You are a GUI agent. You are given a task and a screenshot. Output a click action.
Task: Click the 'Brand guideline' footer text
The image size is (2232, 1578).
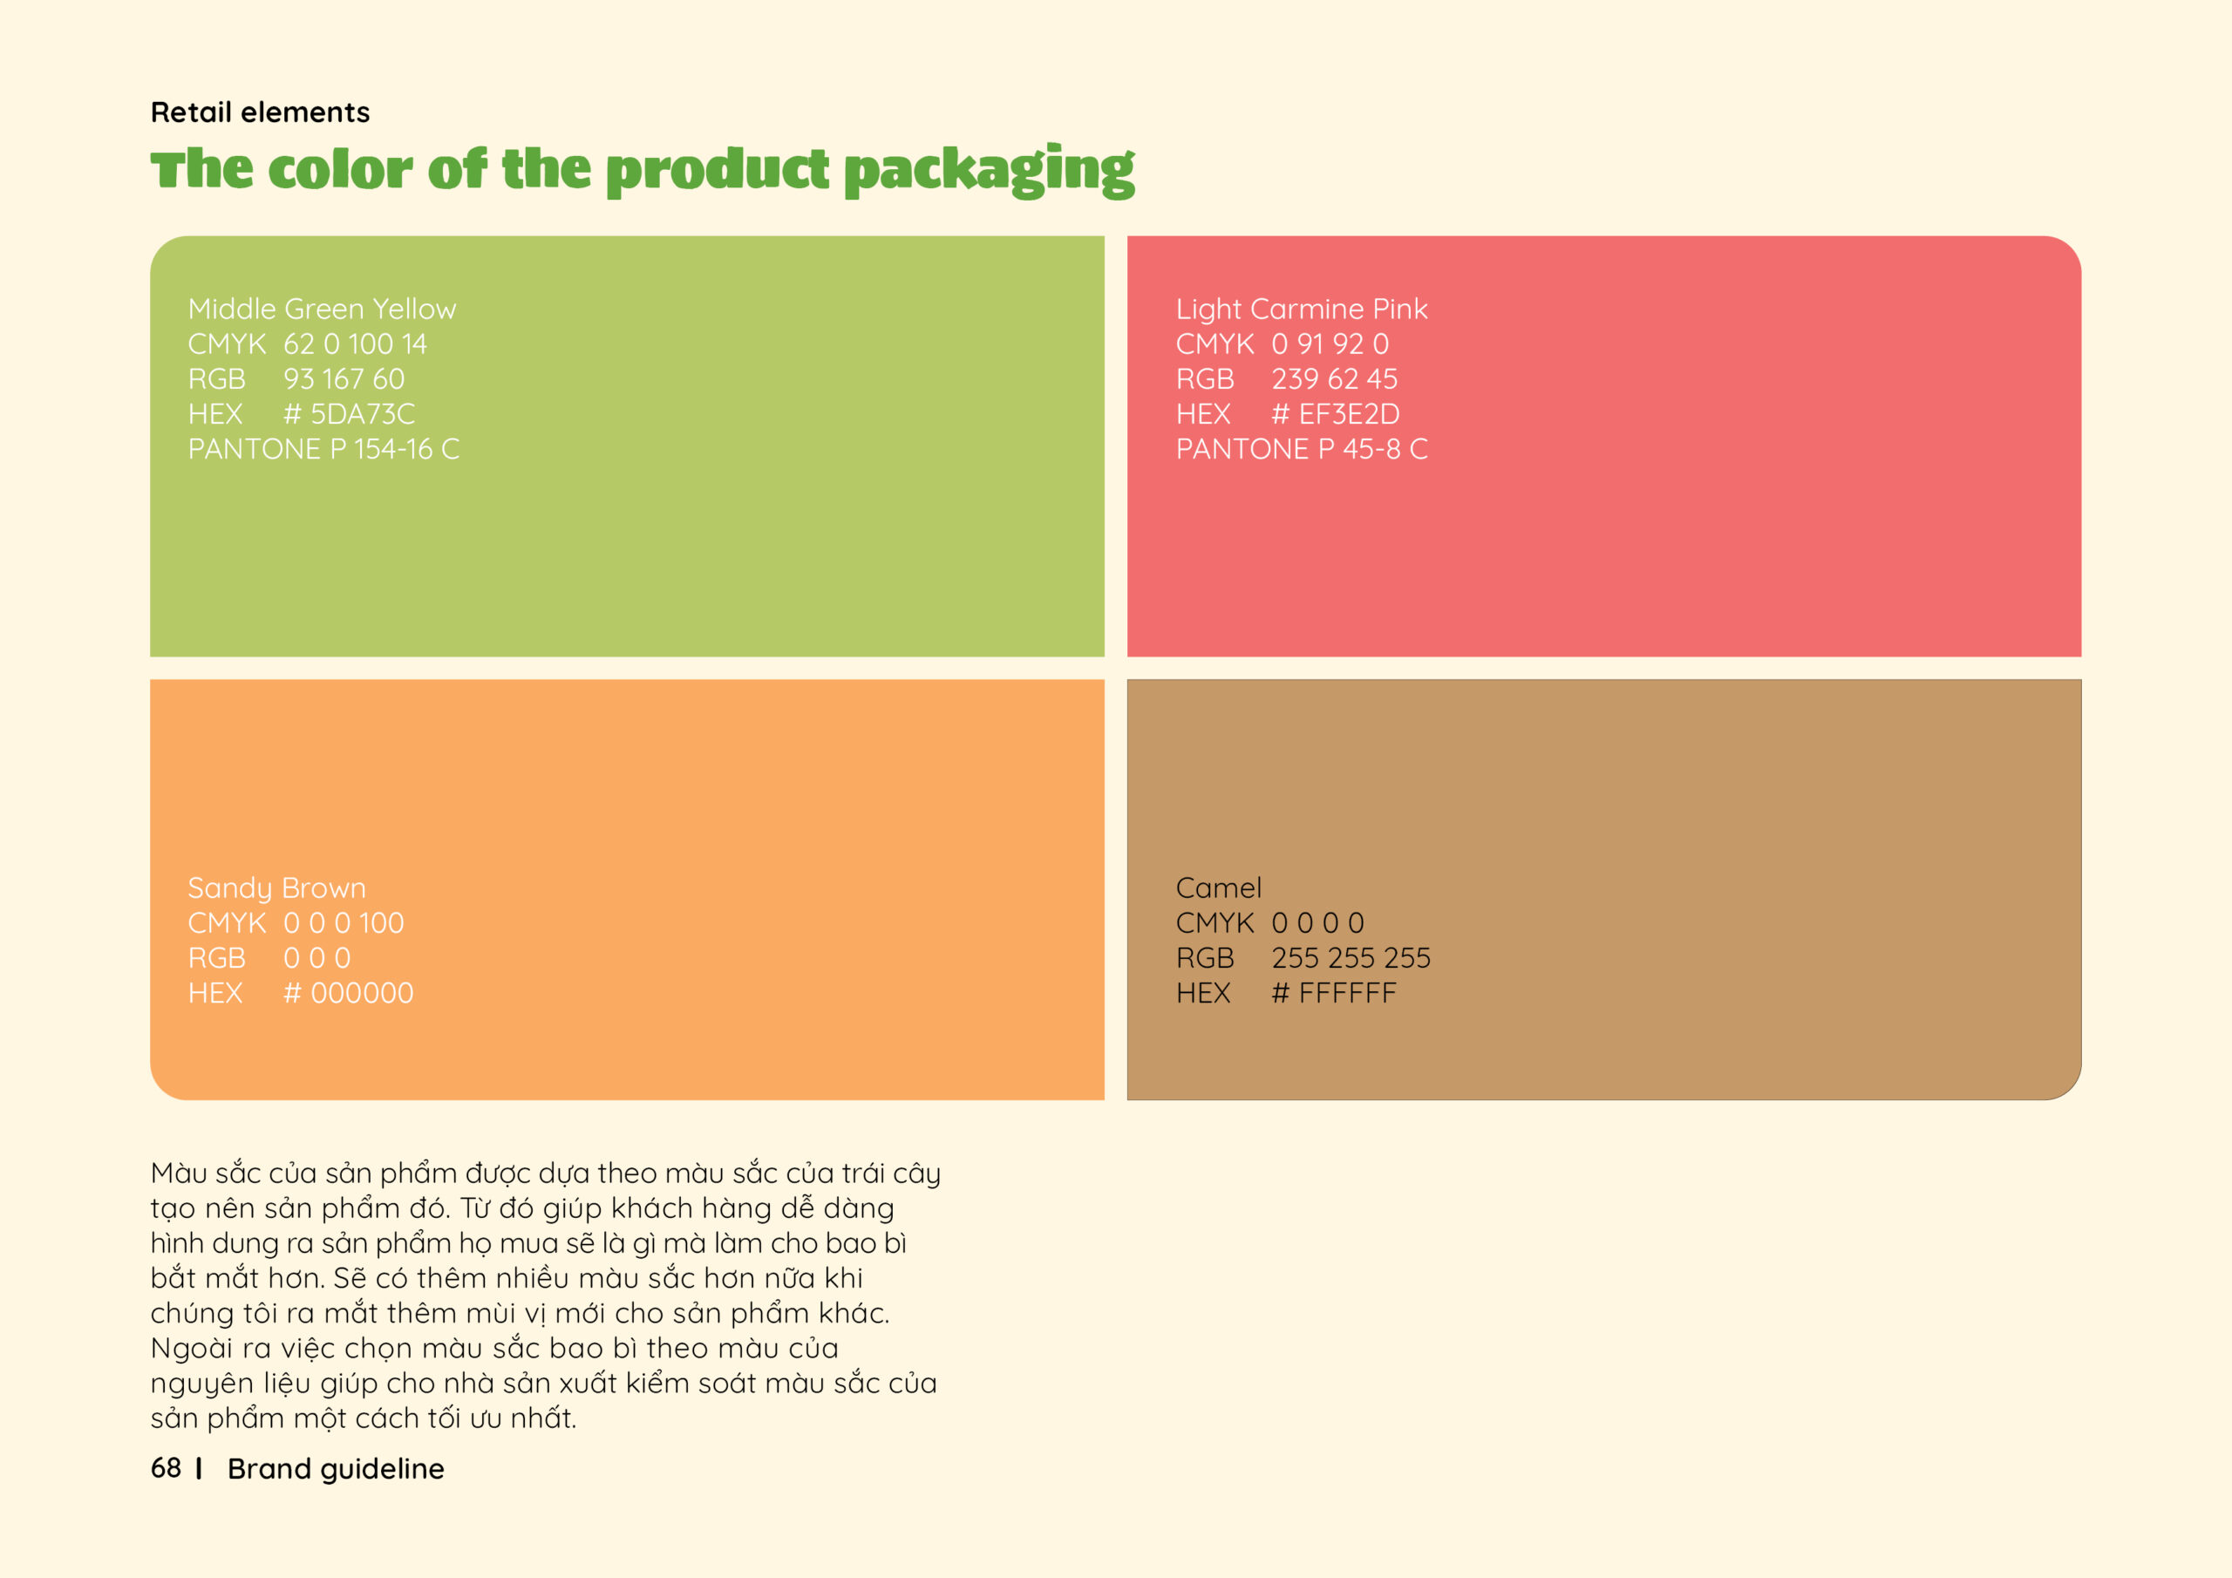(336, 1469)
